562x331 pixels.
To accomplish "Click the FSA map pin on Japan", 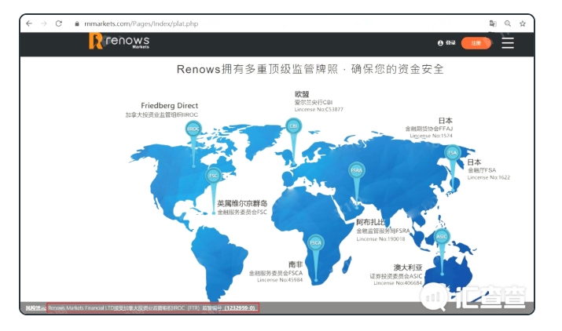I will click(x=453, y=153).
